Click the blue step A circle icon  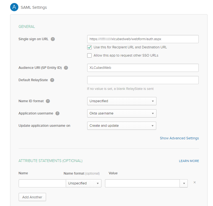[14, 7]
